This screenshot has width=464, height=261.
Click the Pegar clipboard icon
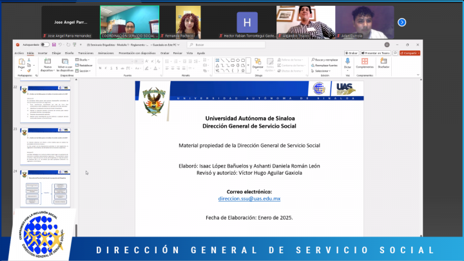21,62
